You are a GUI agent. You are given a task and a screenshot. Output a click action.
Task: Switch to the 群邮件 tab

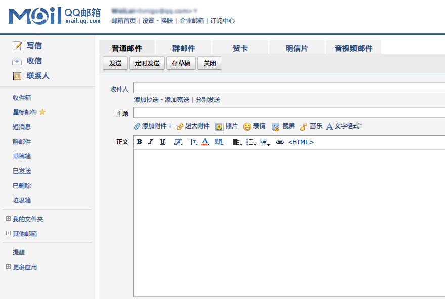click(183, 47)
